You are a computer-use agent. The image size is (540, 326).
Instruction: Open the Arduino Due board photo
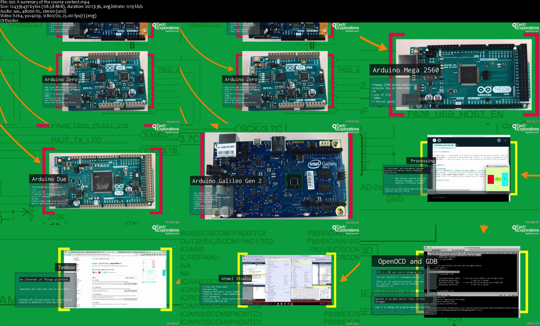tap(102, 181)
